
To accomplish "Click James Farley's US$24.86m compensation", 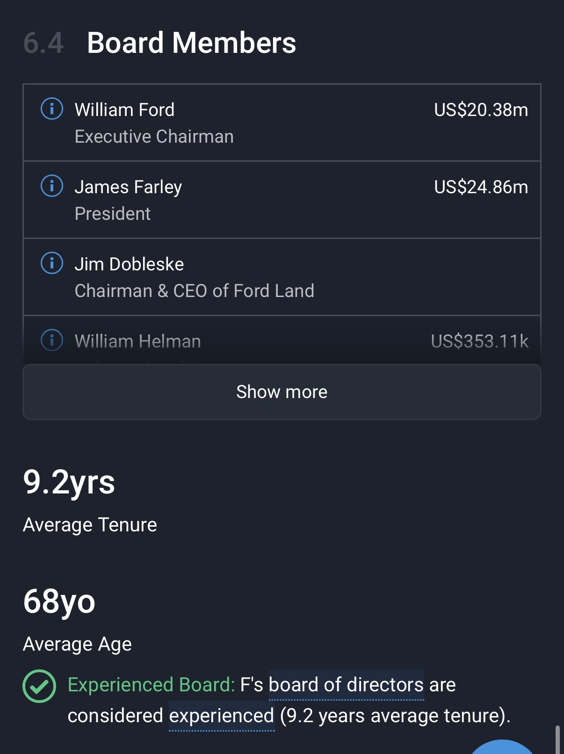I will click(x=481, y=187).
